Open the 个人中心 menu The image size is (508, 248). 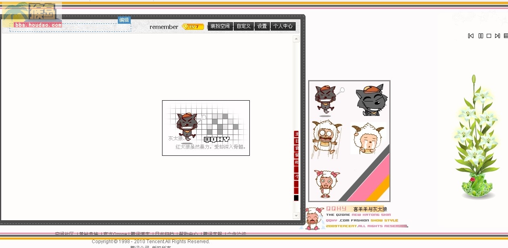[x=283, y=26]
